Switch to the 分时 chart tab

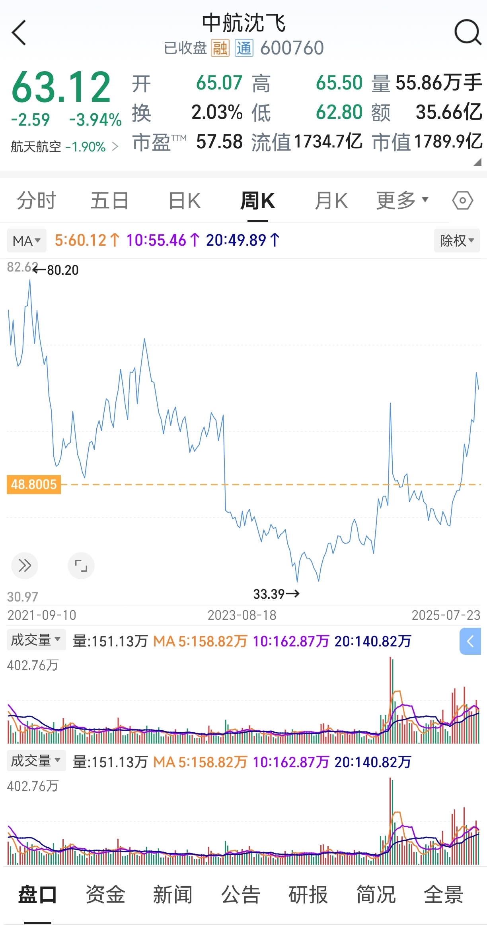(x=37, y=200)
